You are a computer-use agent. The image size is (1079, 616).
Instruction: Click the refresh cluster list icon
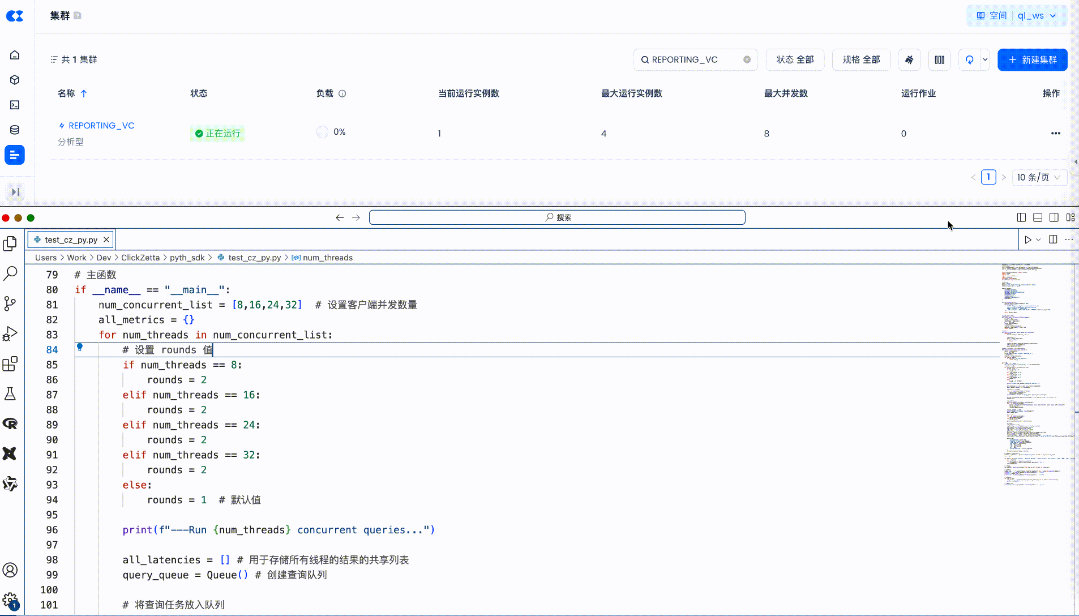point(969,60)
